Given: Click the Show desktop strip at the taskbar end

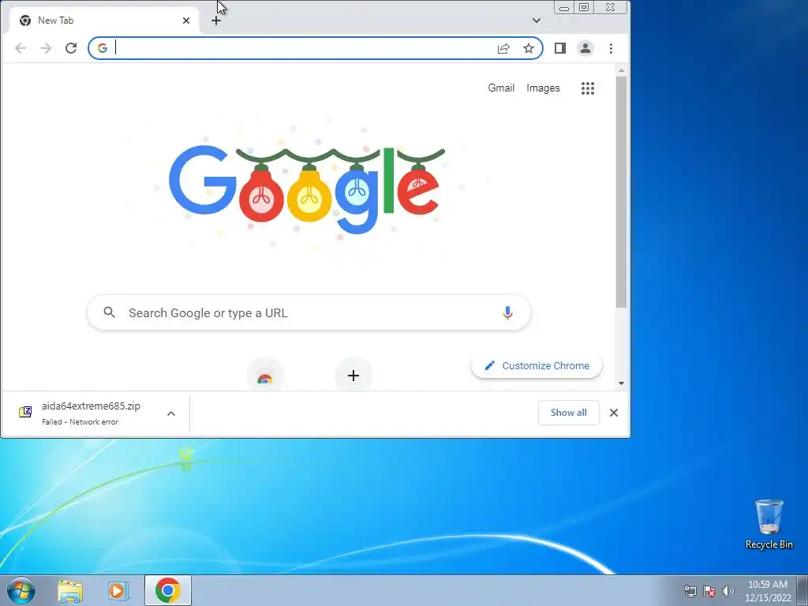Looking at the screenshot, I should coord(802,590).
